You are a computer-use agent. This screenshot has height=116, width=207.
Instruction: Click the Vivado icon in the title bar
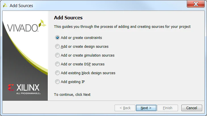click(5, 5)
